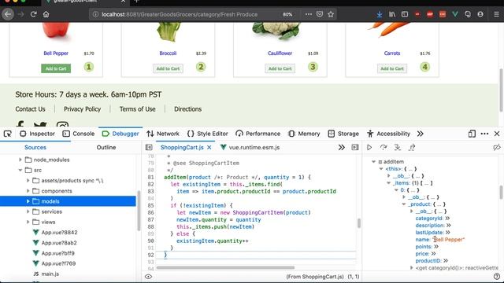
Task: Show more editor tabs chevron
Action: point(341,147)
